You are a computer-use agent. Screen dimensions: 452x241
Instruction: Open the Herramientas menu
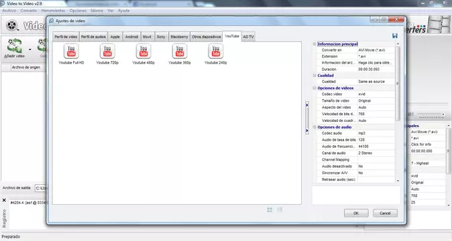(53, 11)
